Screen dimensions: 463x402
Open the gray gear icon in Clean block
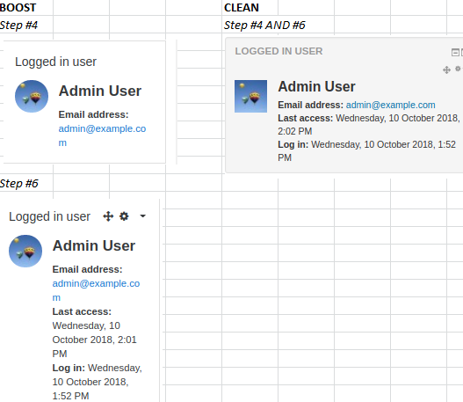coord(458,69)
